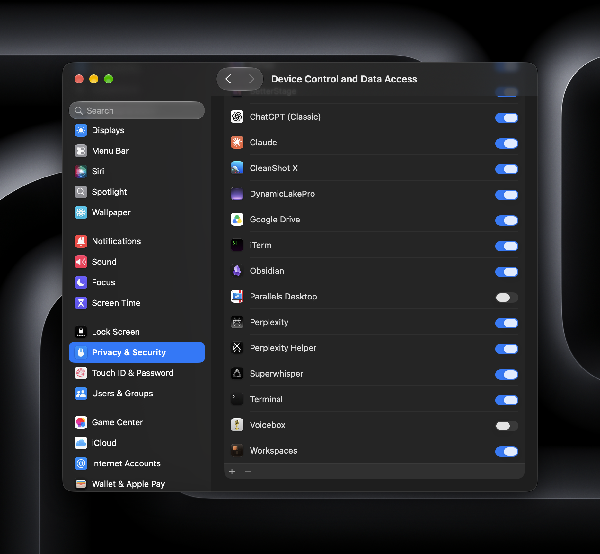Open Screen Time settings
This screenshot has width=600, height=554.
pyautogui.click(x=137, y=303)
